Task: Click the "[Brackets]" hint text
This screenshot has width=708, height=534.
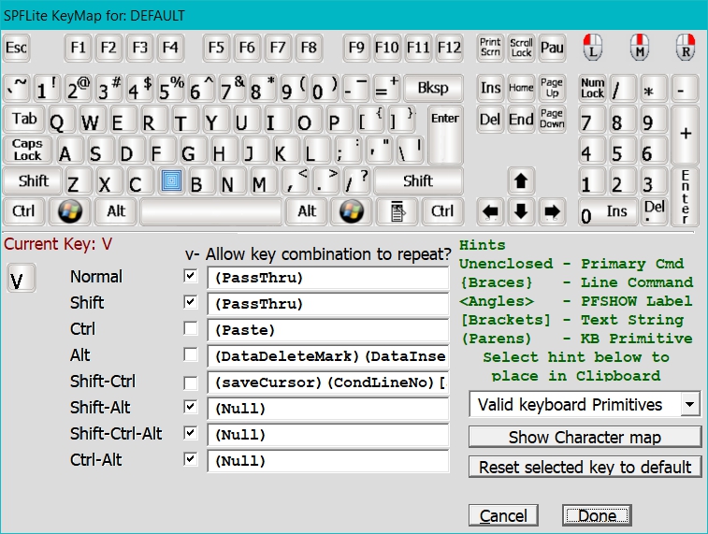Action: [506, 320]
